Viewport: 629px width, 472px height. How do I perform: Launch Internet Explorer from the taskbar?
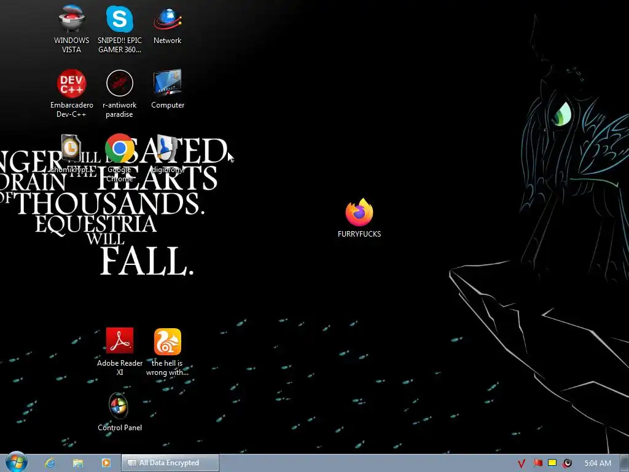pyautogui.click(x=50, y=463)
